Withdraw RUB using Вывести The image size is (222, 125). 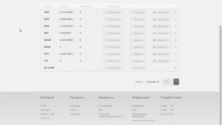click(x=138, y=26)
